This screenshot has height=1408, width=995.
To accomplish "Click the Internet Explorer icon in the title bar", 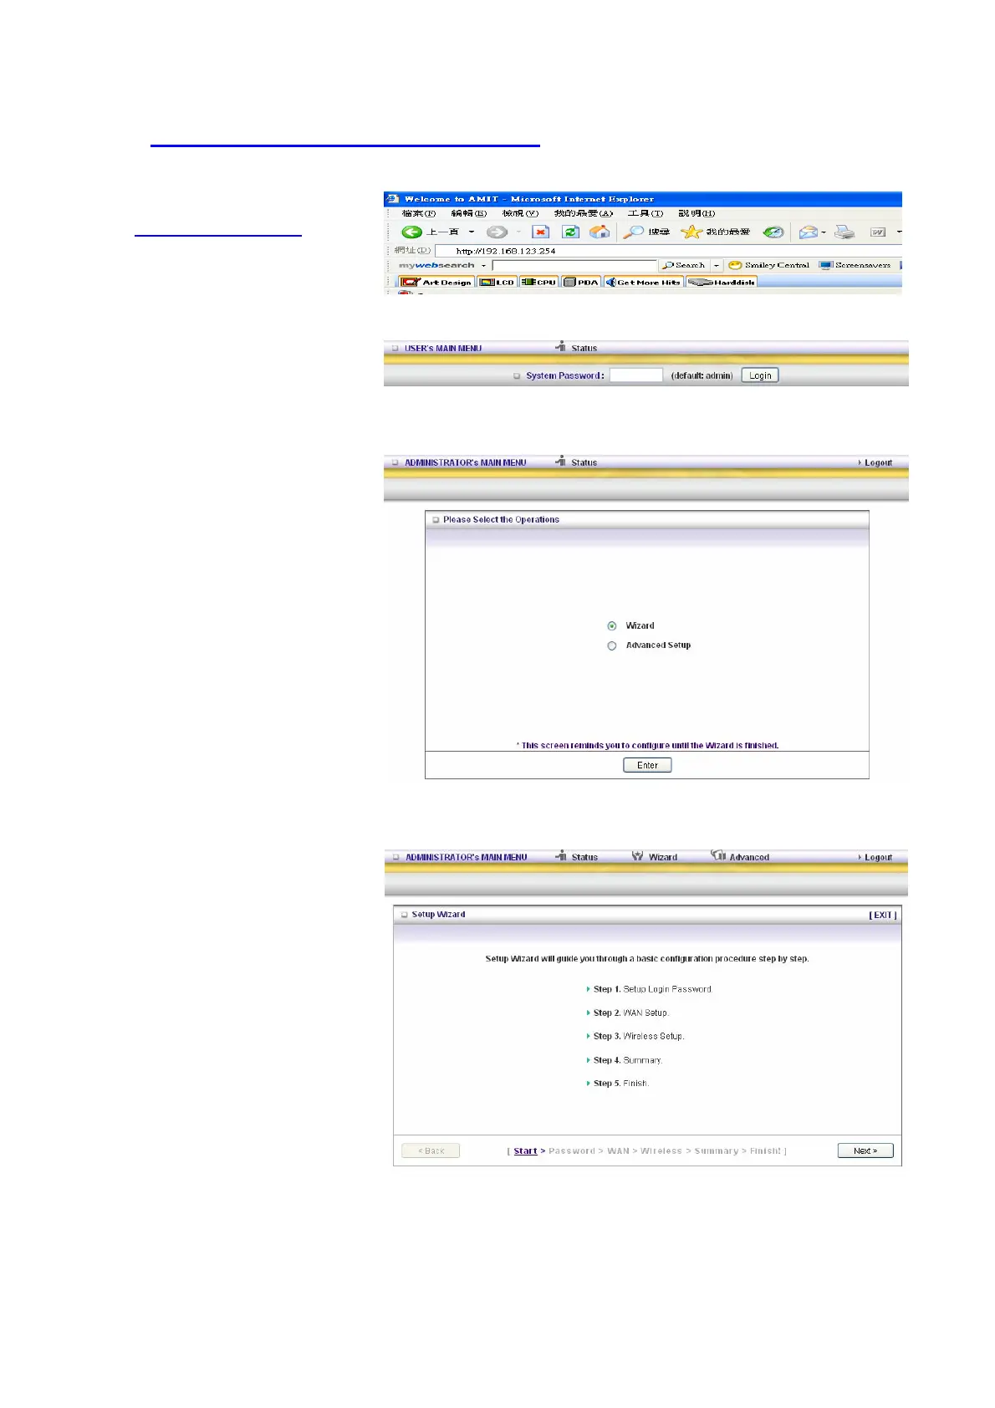I will 393,199.
